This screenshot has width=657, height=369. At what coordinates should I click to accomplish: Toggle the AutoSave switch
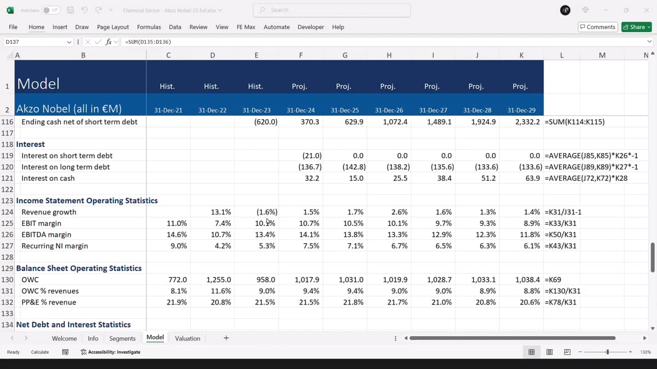pyautogui.click(x=51, y=10)
